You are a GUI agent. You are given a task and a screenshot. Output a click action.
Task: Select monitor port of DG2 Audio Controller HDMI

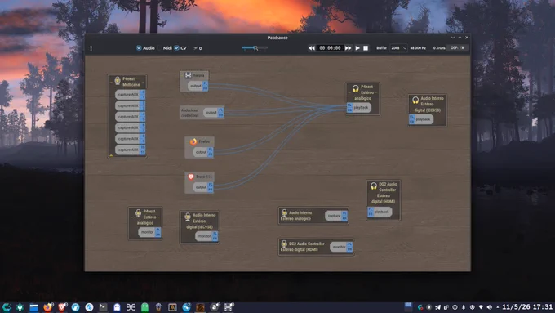coord(341,247)
